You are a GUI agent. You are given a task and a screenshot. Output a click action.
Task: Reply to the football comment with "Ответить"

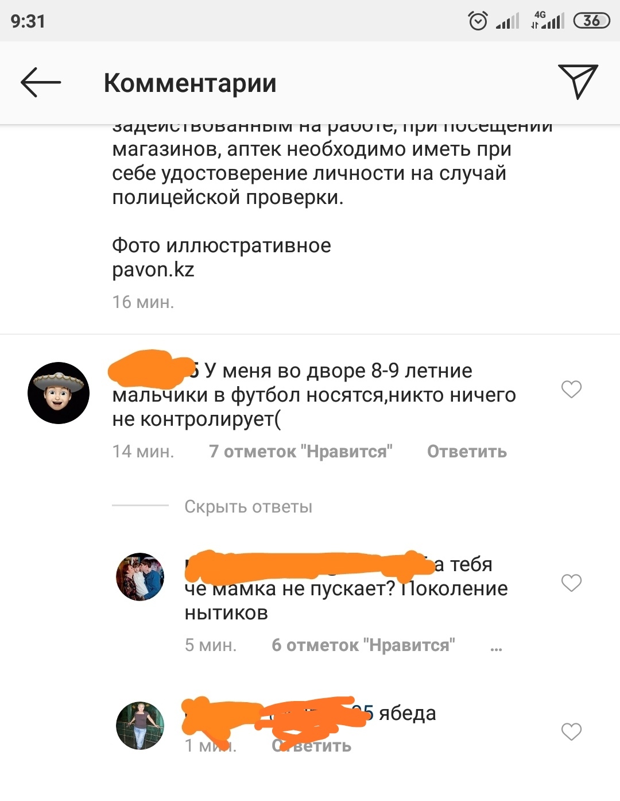tap(467, 452)
